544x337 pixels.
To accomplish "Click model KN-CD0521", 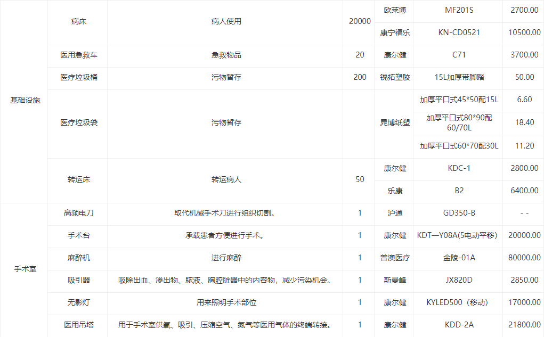I will 459,32.
